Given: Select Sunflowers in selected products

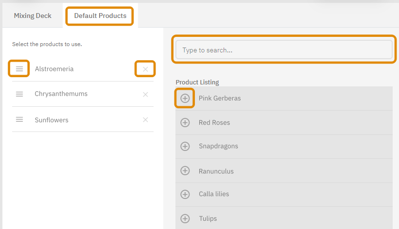Looking at the screenshot, I should [52, 120].
